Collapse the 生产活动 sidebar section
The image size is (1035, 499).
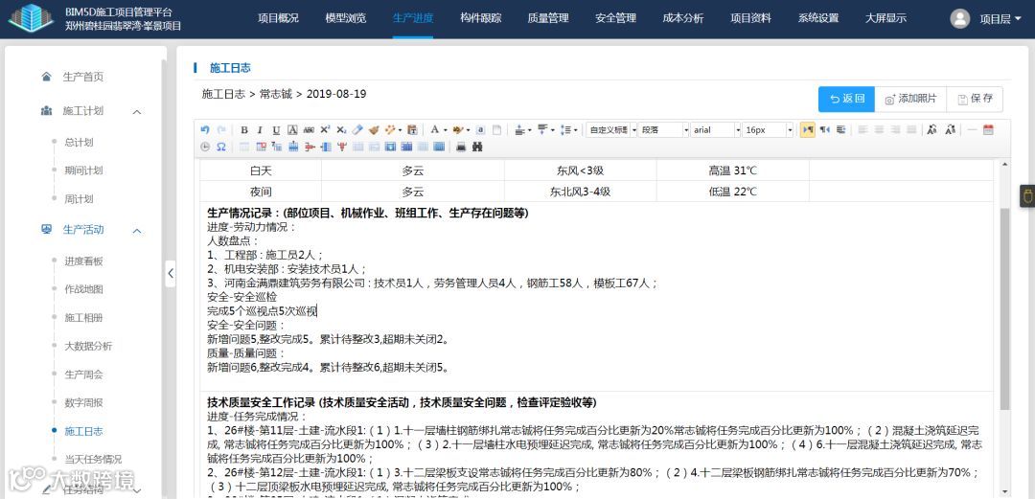tap(137, 231)
